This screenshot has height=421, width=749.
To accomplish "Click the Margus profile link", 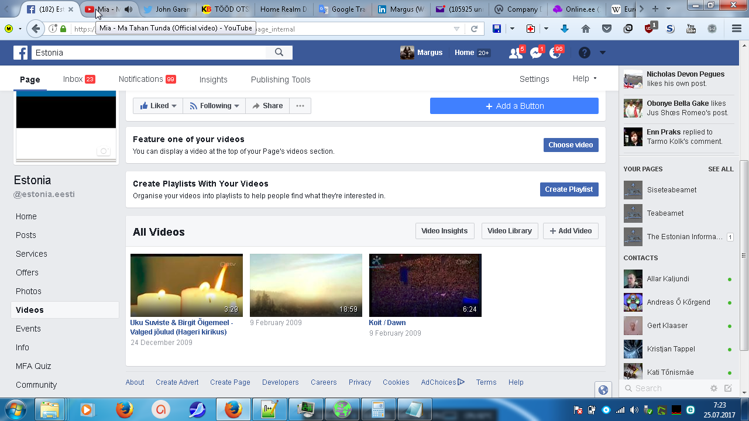I will [x=422, y=53].
